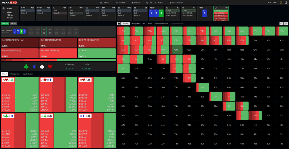Viewport: 289px width, 149px height.
Task: Toggle the square checkbox beside Strategy tab
Action: 119,23
